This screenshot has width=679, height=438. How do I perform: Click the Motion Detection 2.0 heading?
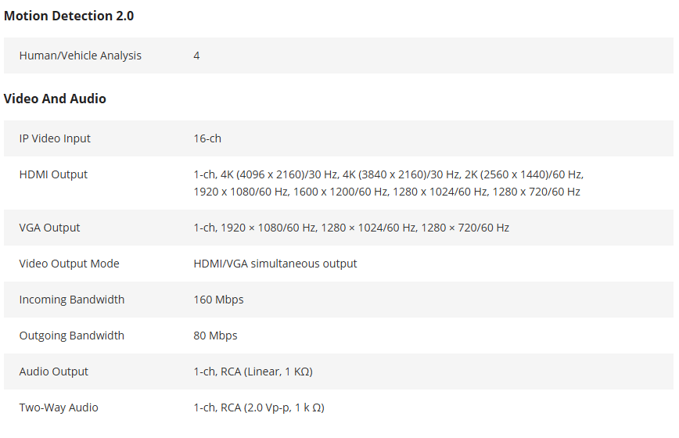point(69,16)
